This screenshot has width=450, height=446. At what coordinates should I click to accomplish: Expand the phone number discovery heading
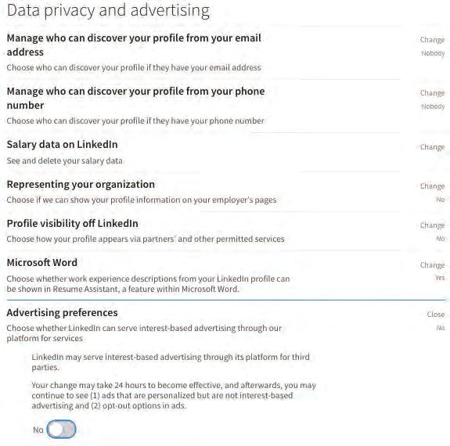point(135,98)
